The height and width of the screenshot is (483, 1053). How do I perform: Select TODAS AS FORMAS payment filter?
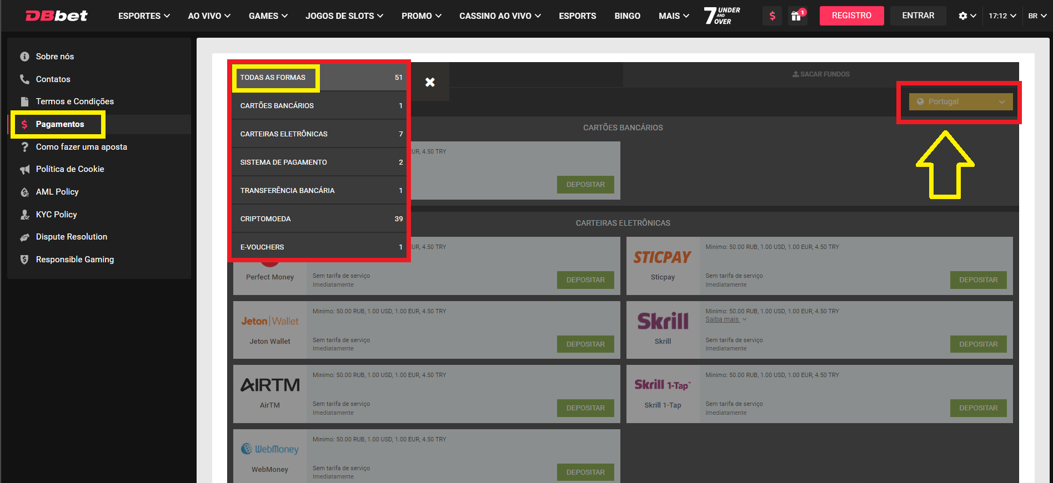[319, 78]
